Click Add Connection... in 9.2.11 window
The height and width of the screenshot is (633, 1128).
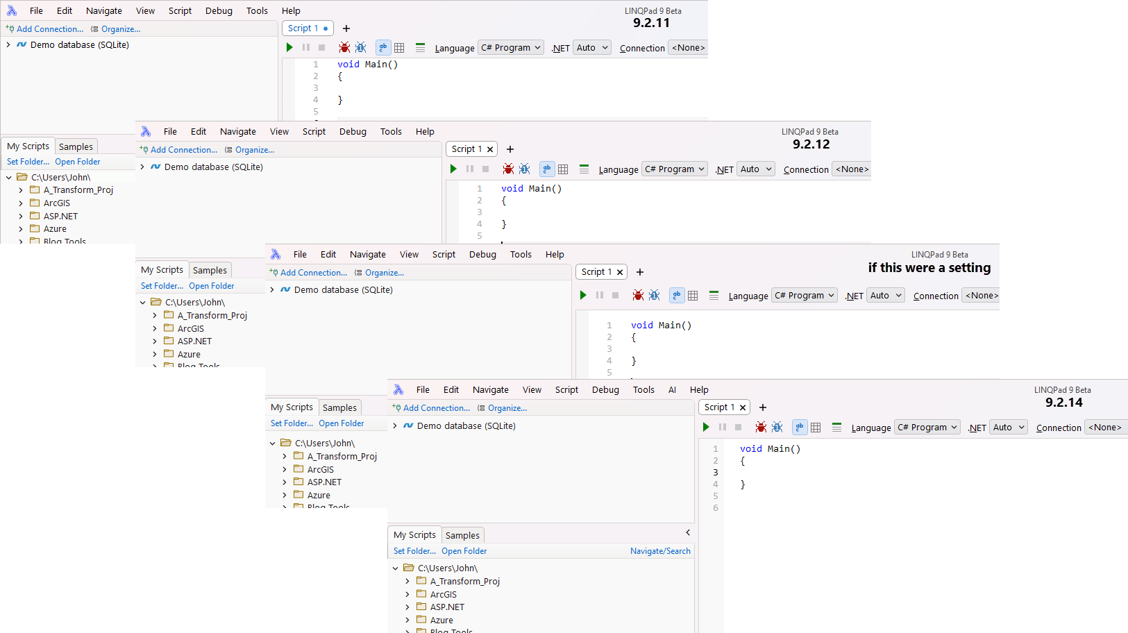tap(44, 28)
